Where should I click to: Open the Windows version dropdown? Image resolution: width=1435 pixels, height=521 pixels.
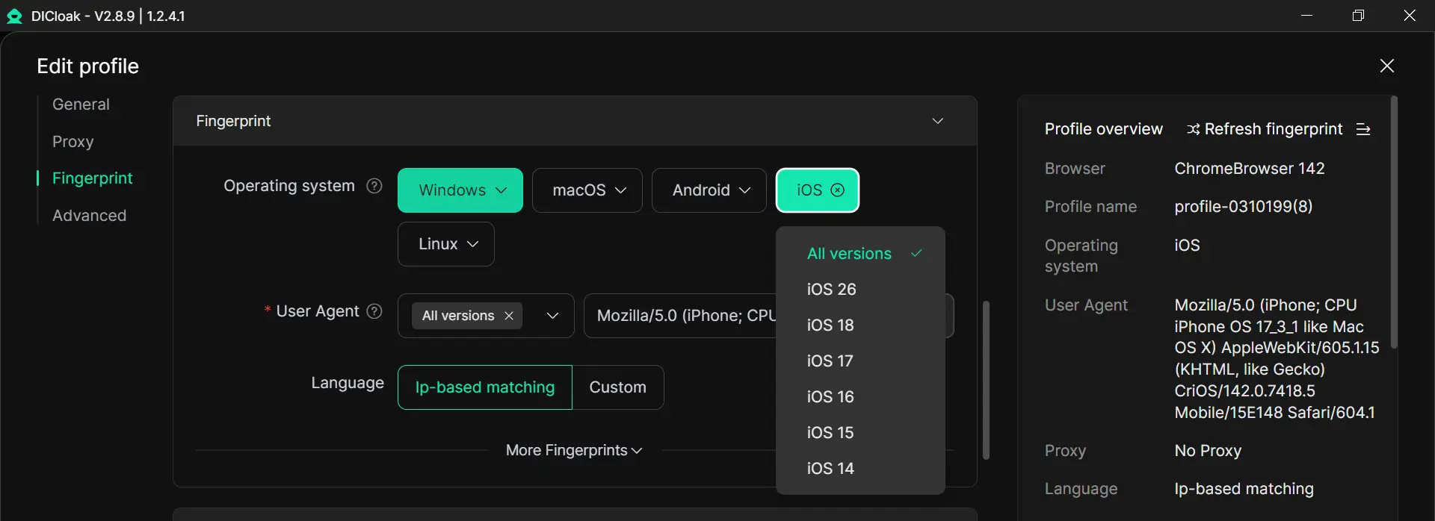pyautogui.click(x=460, y=190)
